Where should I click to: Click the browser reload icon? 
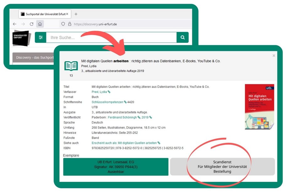pos(31,24)
